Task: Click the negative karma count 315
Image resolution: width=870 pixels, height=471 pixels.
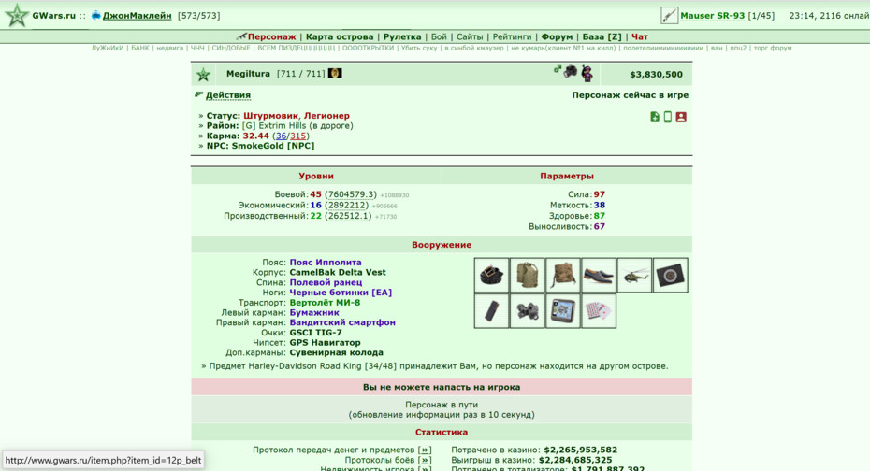Action: pyautogui.click(x=298, y=136)
